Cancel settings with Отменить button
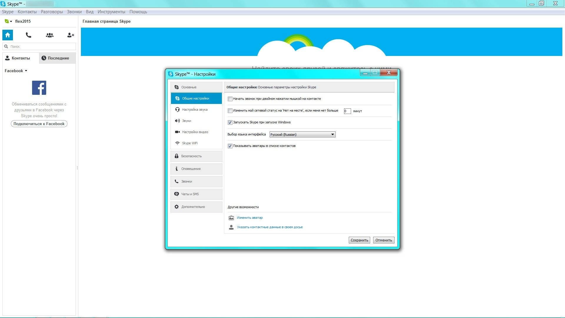 point(384,240)
